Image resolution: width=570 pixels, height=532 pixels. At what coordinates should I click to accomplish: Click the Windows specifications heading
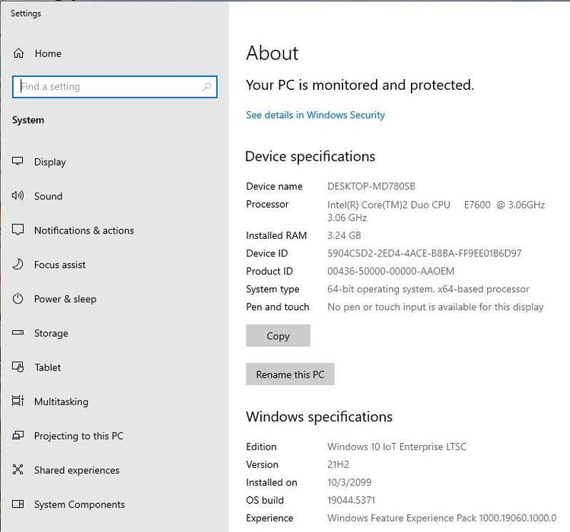pyautogui.click(x=319, y=417)
